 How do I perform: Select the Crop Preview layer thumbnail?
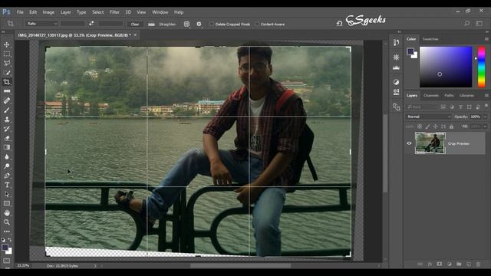coord(430,143)
